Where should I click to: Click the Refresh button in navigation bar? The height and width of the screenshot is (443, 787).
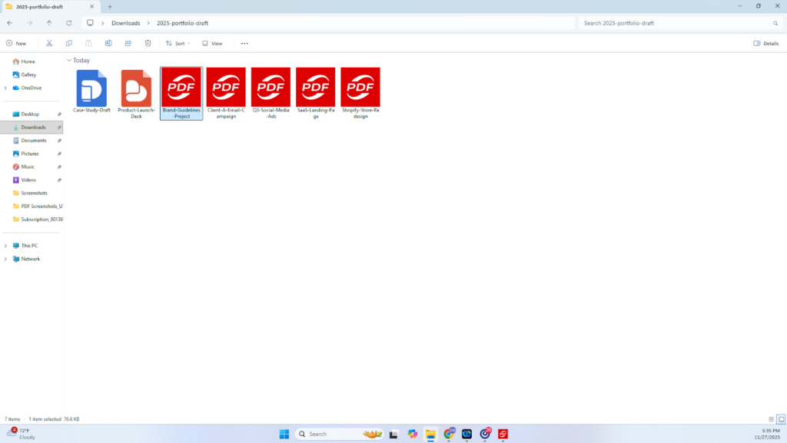pos(69,23)
